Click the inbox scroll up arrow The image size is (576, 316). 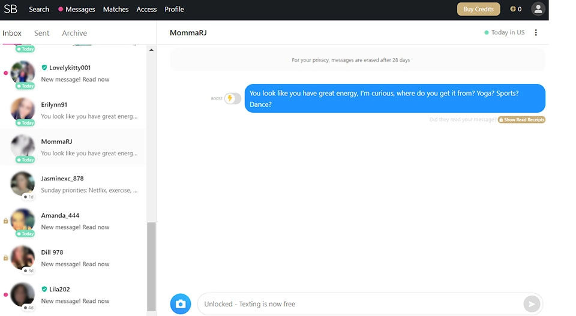[151, 50]
